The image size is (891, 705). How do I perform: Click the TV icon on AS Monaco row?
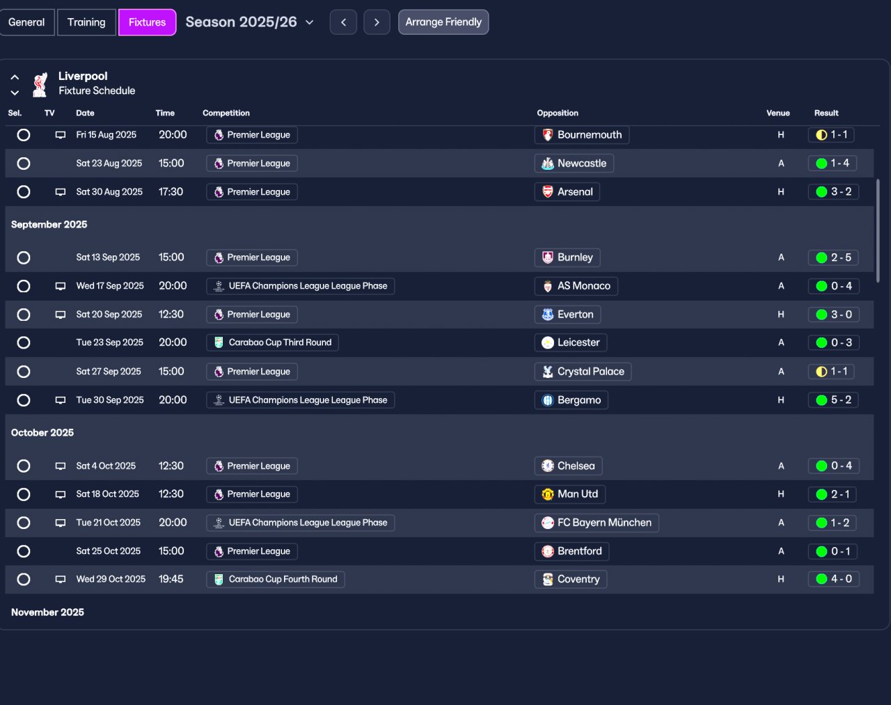[61, 286]
